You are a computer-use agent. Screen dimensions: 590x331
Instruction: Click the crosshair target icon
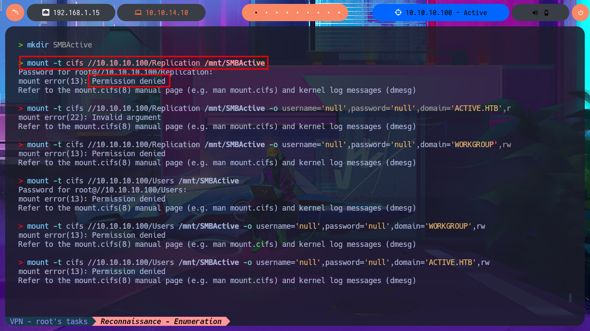398,13
